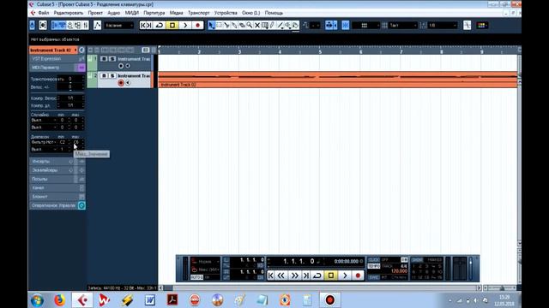
Task: Open Firefox from the taskbar
Action: tap(60, 300)
